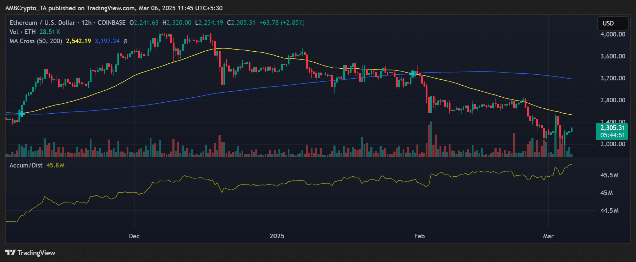Click the close price C2,305.31
Viewport: 636px width, 262px height.
241,23
